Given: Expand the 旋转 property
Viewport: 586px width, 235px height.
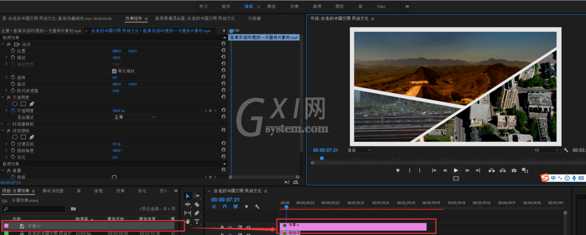Looking at the screenshot, I should [x=6, y=77].
